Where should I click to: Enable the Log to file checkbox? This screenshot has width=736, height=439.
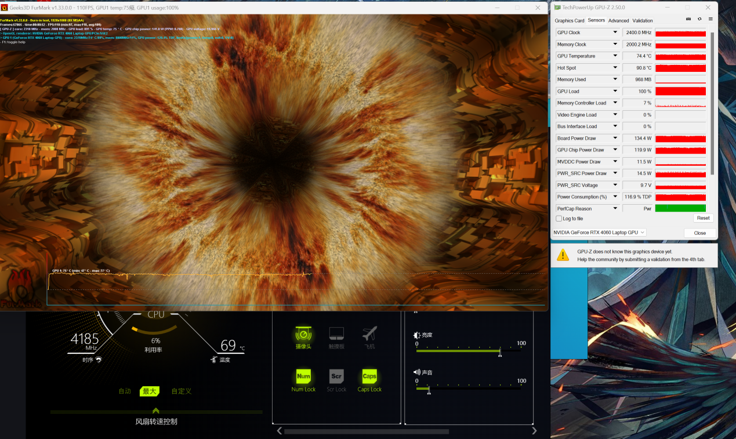[x=559, y=219]
